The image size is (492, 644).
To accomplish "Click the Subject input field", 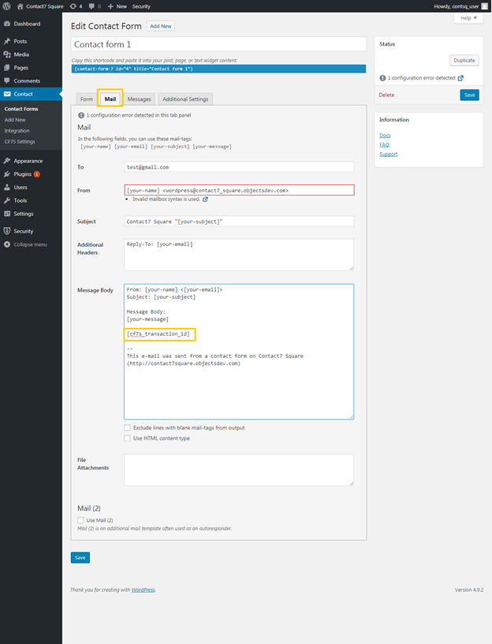I will coord(239,221).
